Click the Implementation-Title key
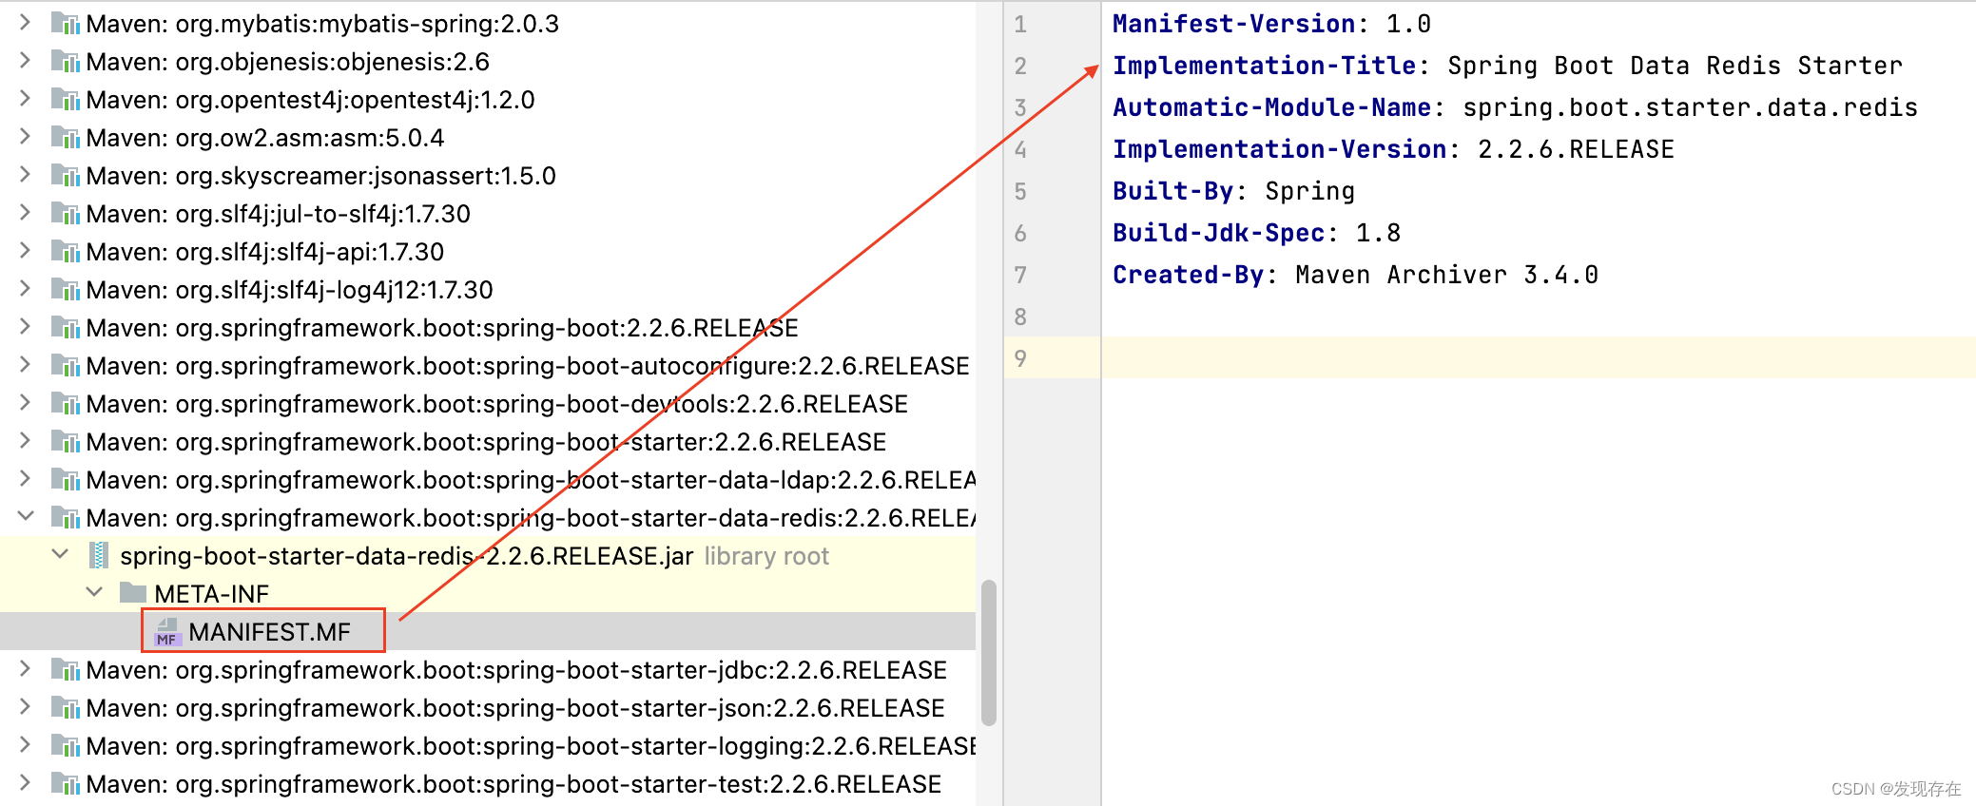Screen dimensions: 1976x806 pyautogui.click(x=1264, y=66)
